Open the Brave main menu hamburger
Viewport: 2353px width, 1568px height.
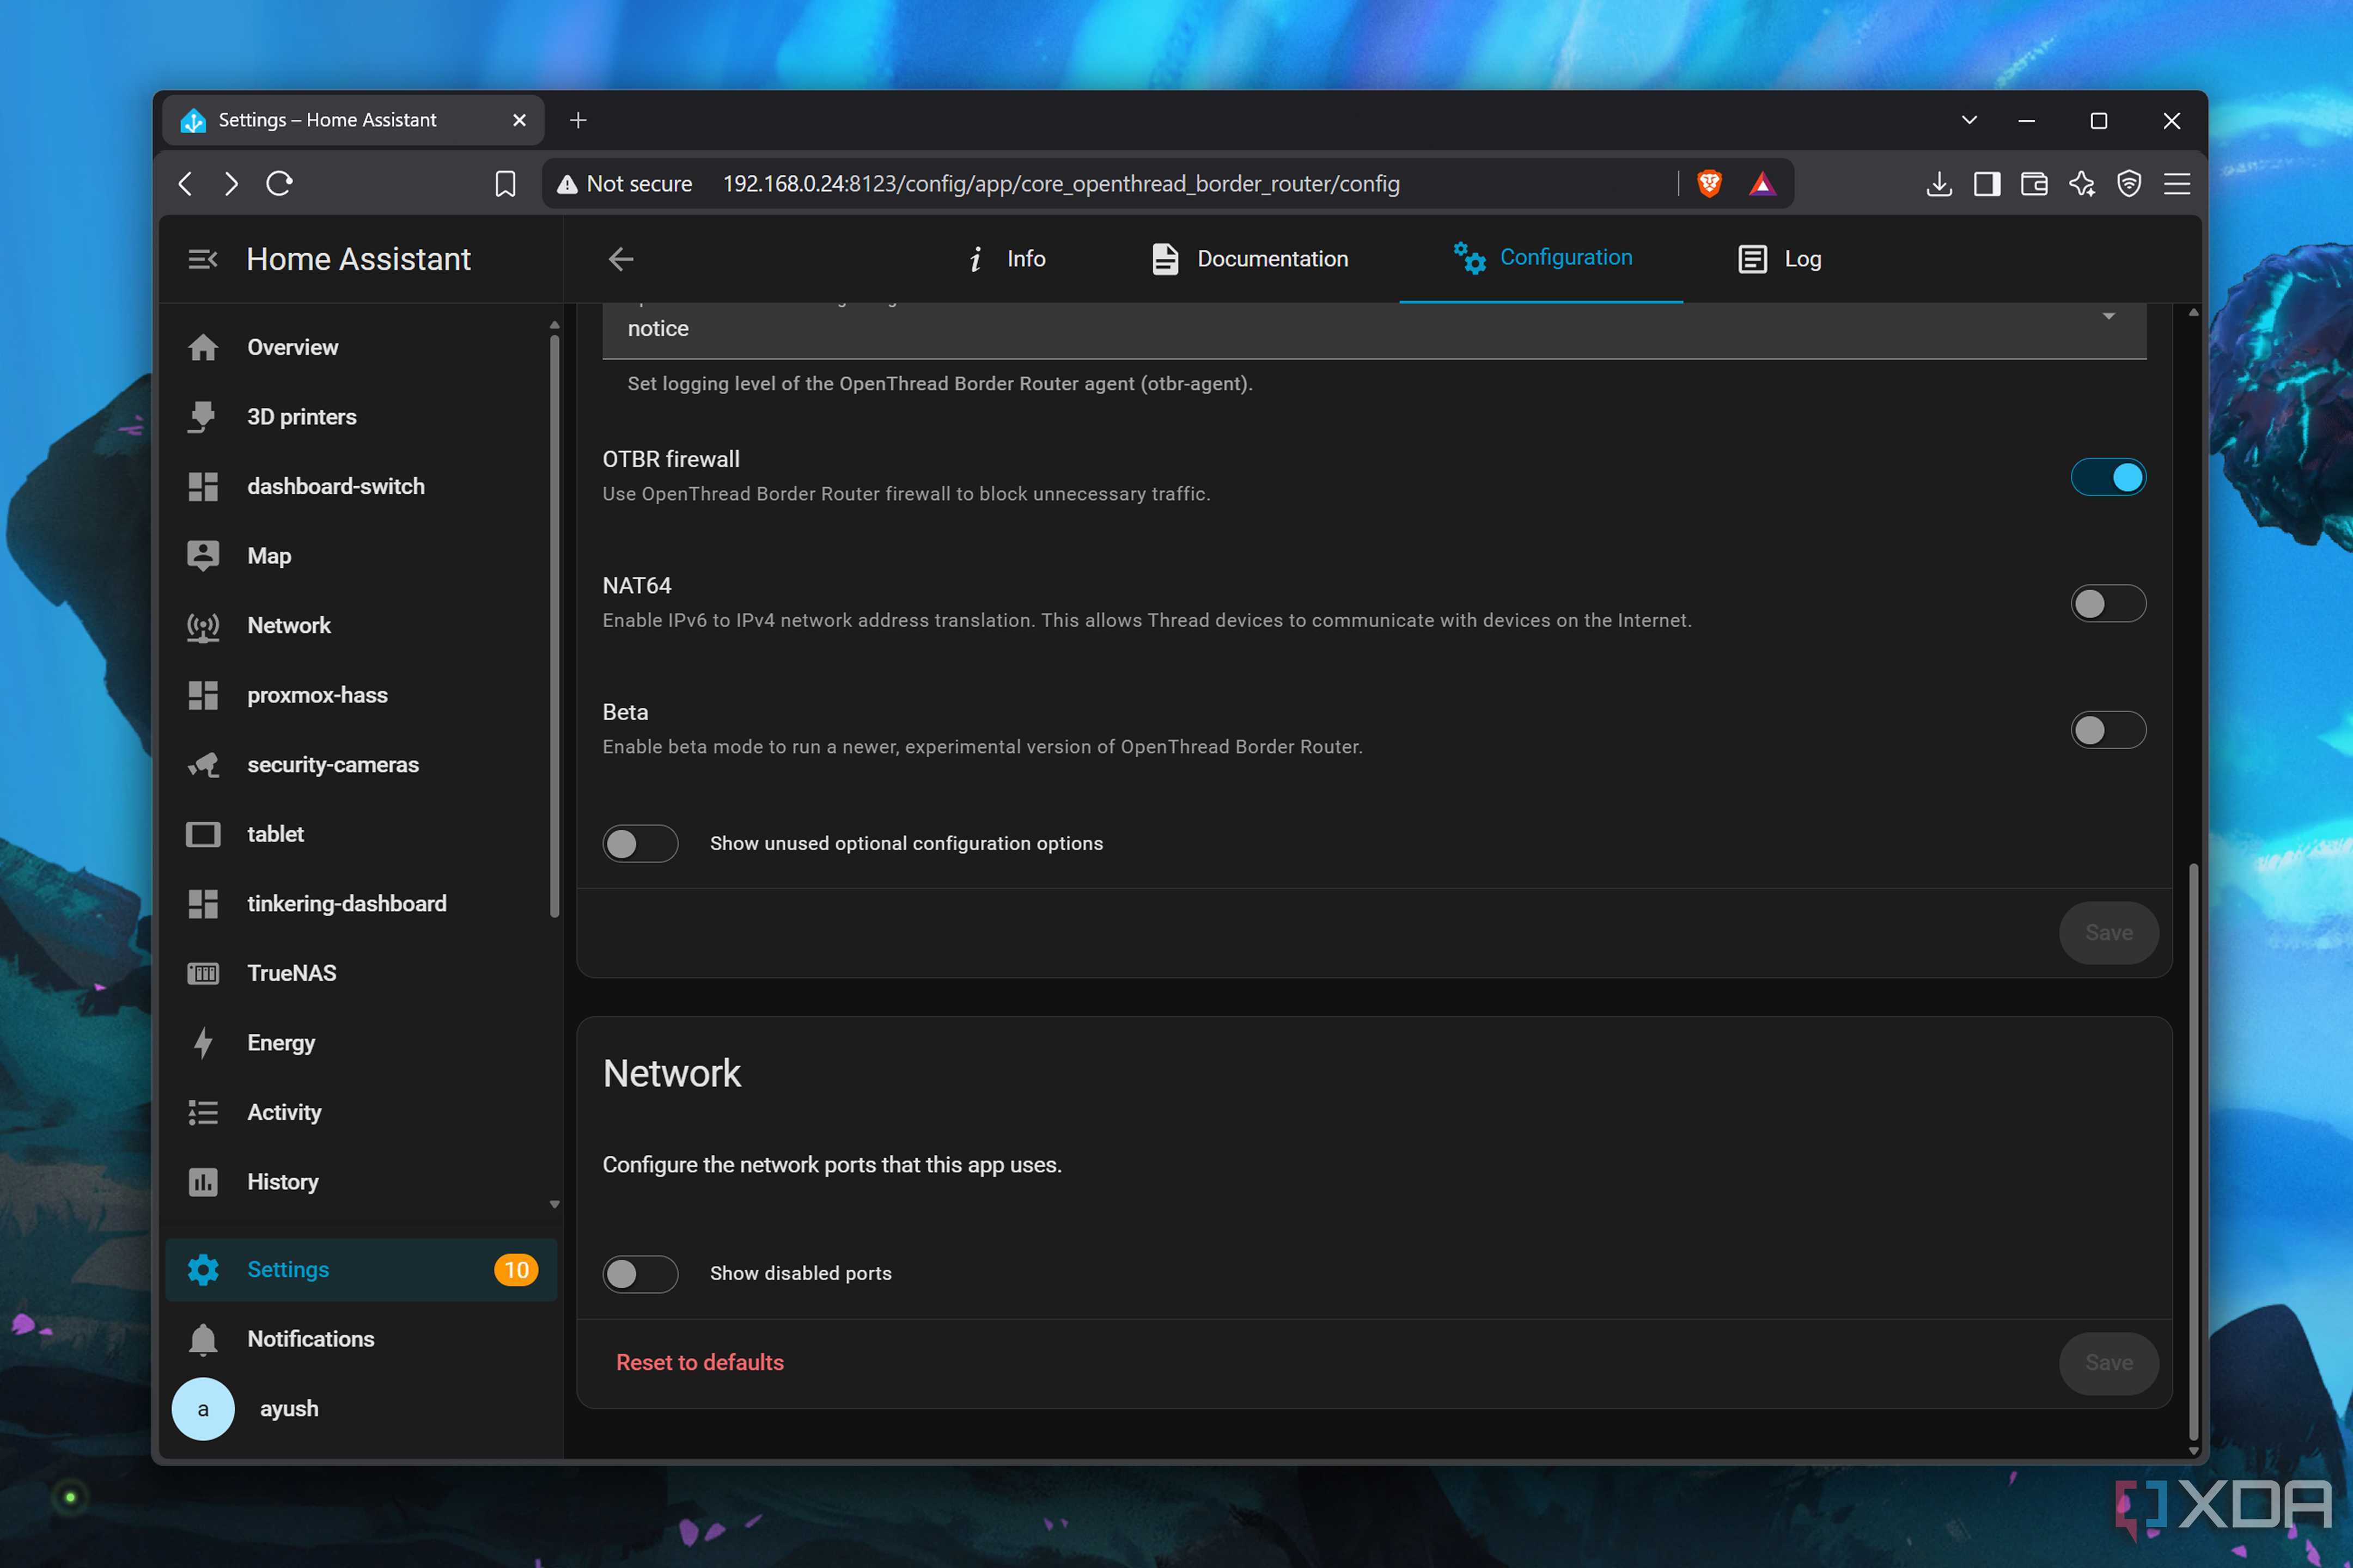2177,184
